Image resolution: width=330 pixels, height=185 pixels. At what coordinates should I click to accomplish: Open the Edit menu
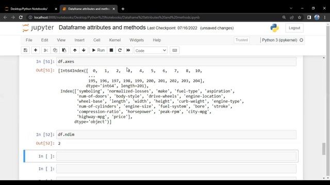45,40
